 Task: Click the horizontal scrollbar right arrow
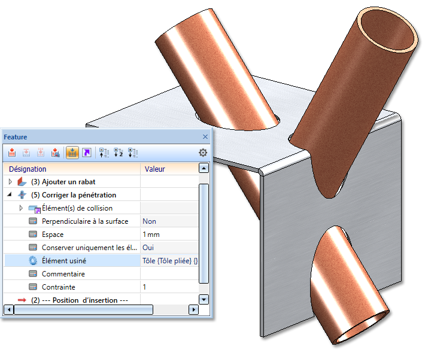pos(193,309)
